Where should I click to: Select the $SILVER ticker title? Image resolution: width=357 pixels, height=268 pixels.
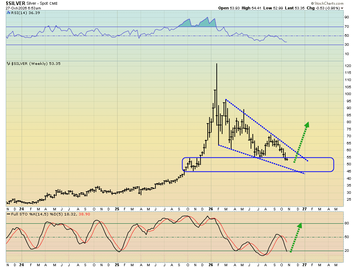[16, 3]
